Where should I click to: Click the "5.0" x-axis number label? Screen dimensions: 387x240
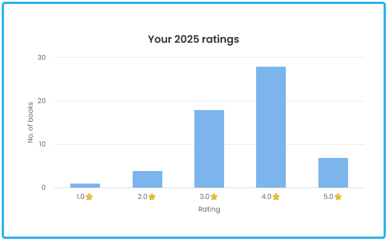(329, 197)
